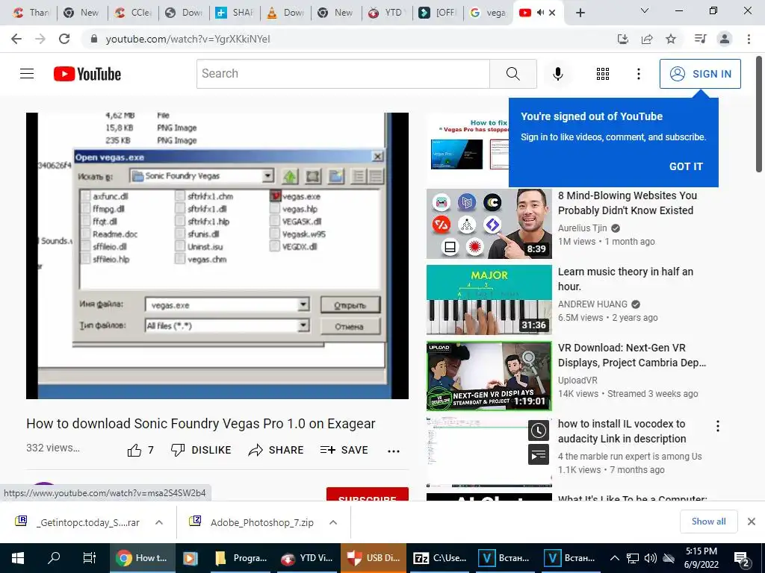This screenshot has height=573, width=765.
Task: Save the video to playlist
Action: pyautogui.click(x=344, y=450)
